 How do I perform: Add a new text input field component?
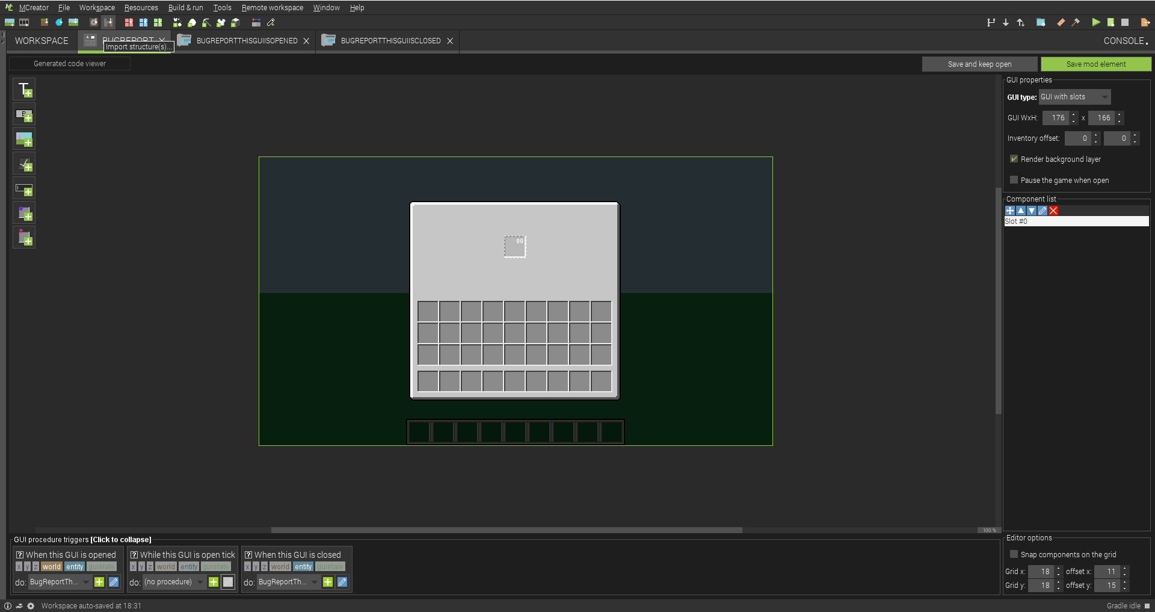[x=24, y=188]
